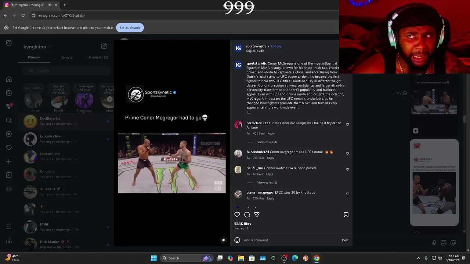Mute the Instagram tab audio
The height and width of the screenshot is (264, 470).
[50, 5]
